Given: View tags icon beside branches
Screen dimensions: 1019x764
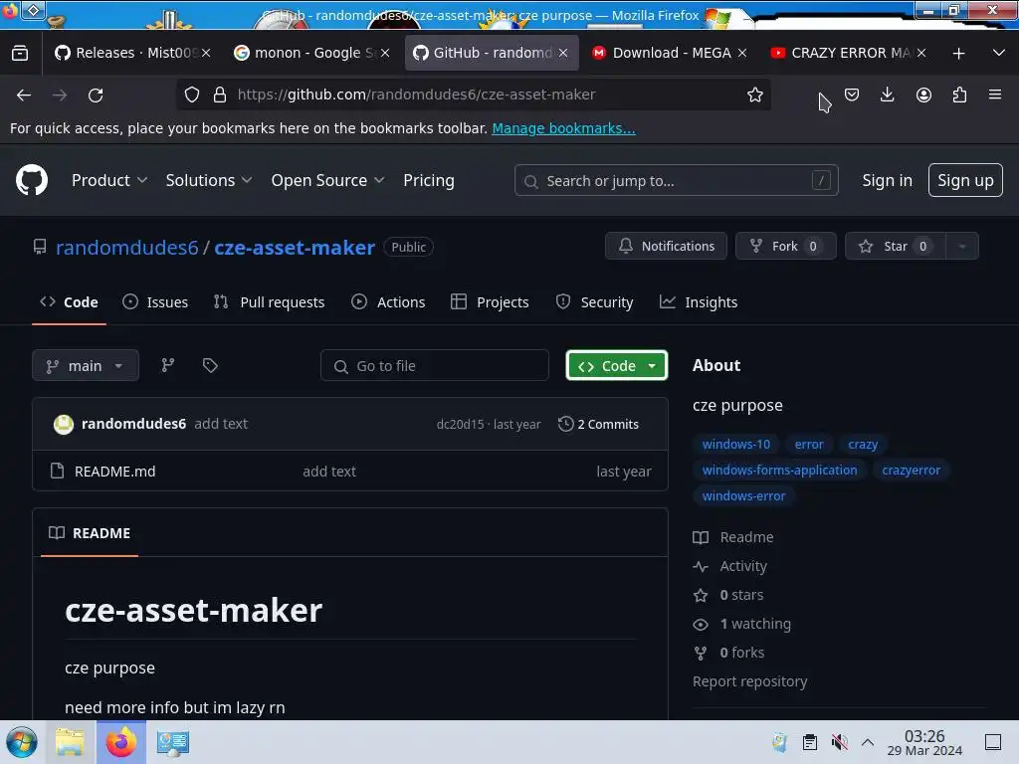Looking at the screenshot, I should [x=210, y=365].
